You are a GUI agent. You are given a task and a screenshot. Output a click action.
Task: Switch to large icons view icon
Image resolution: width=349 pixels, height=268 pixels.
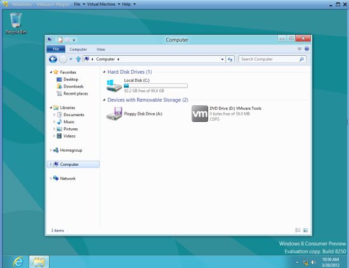305,230
